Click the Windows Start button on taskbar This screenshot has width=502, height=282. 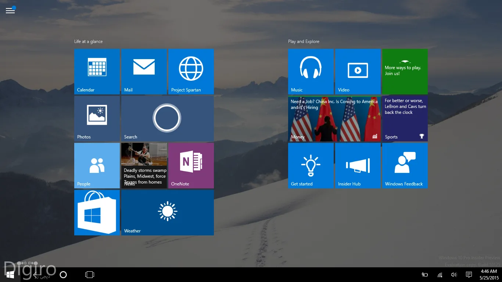point(10,275)
